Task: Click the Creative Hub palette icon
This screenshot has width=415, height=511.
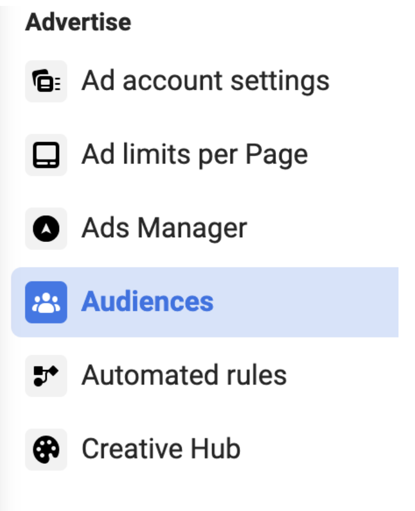Action: [x=46, y=450]
